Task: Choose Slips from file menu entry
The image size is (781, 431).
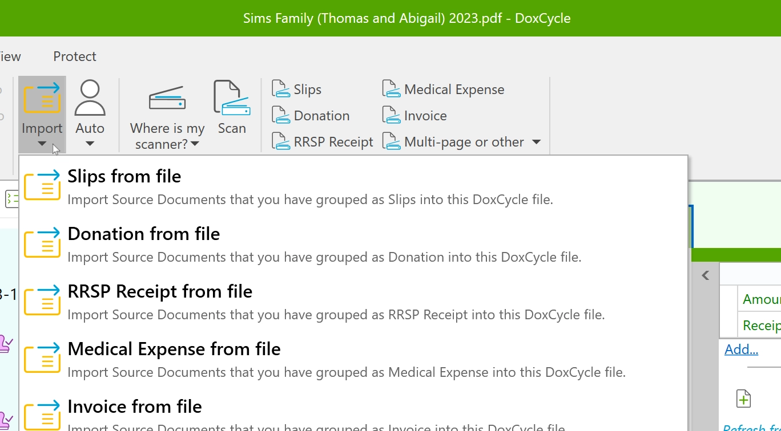Action: tap(353, 186)
